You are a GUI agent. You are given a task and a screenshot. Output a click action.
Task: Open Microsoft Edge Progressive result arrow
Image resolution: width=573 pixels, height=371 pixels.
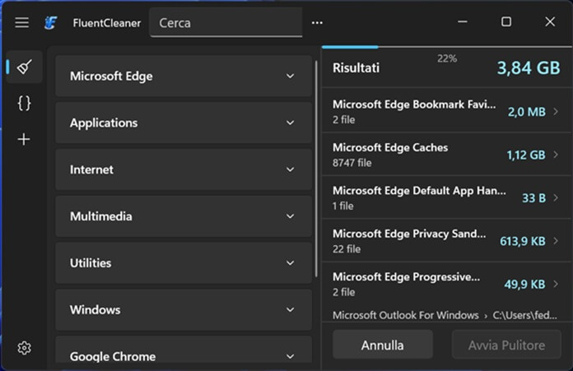coord(556,284)
